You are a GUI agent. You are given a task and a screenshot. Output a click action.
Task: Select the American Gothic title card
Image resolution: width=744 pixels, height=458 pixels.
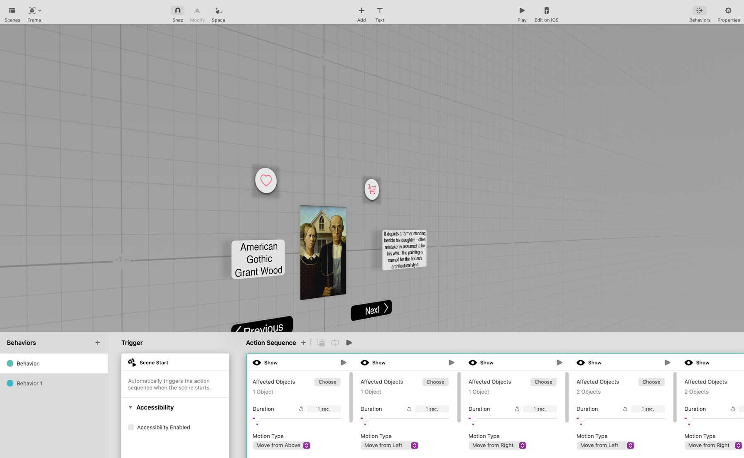pos(258,259)
